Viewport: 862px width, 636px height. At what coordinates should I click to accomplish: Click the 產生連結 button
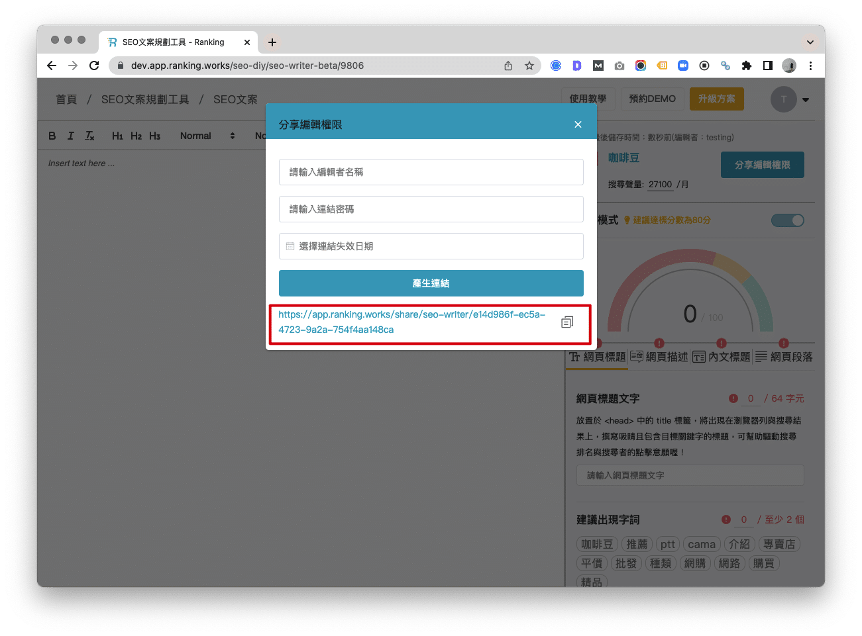tap(431, 283)
